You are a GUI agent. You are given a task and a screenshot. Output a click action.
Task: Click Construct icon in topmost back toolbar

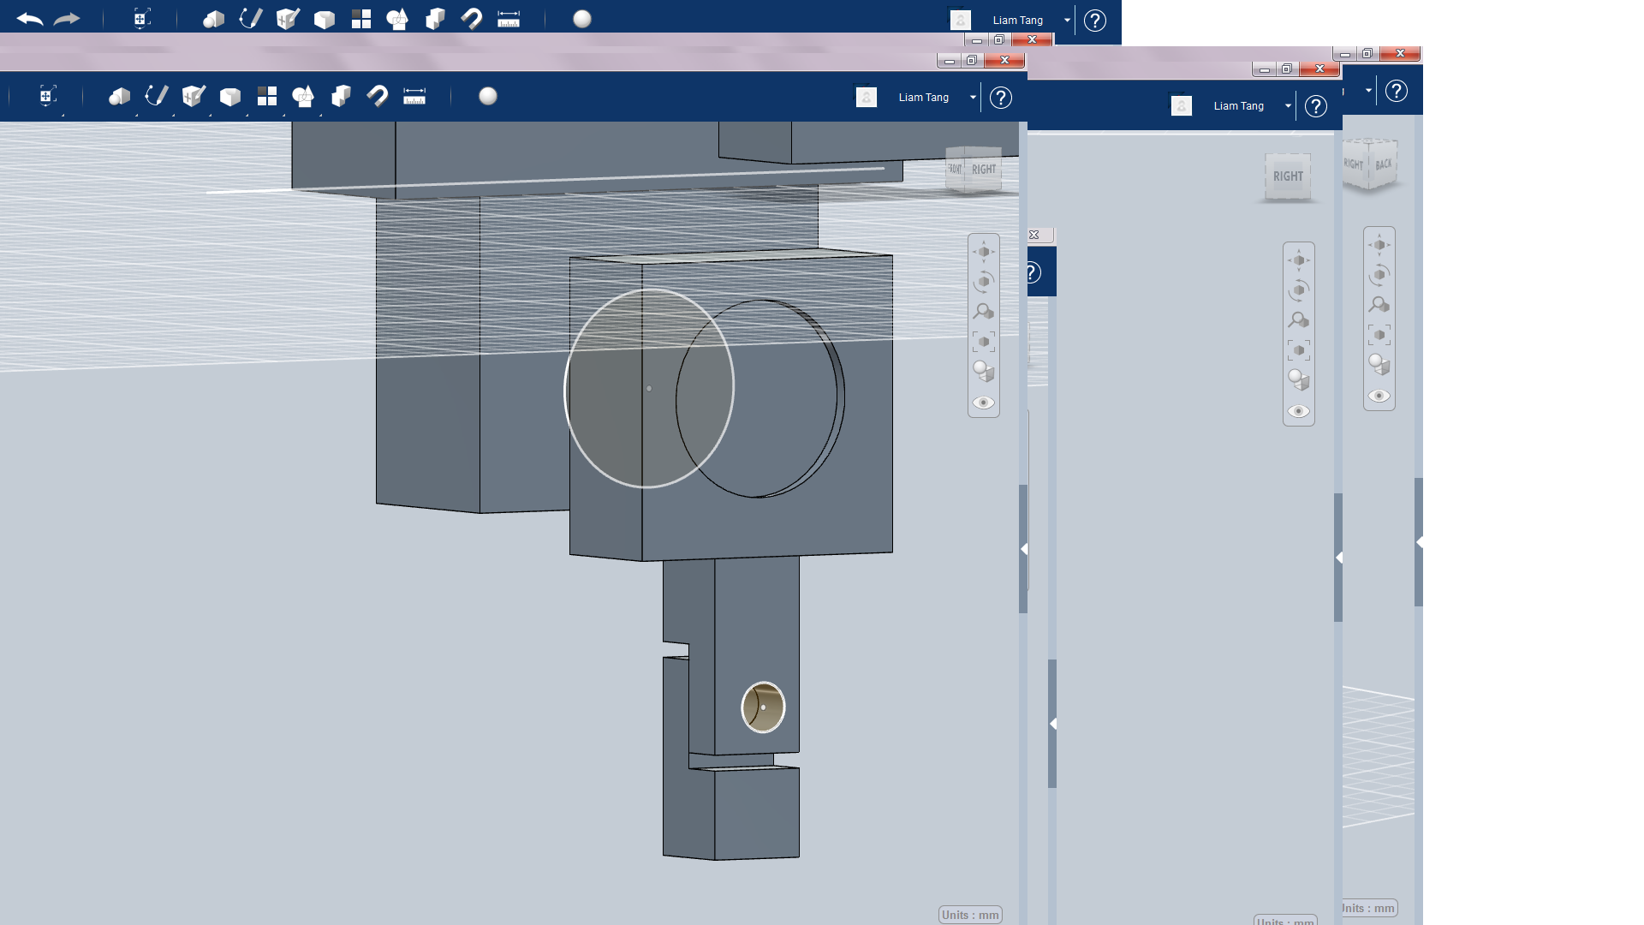click(x=288, y=19)
